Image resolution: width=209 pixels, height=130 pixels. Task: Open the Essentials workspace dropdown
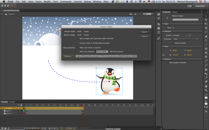click(201, 6)
